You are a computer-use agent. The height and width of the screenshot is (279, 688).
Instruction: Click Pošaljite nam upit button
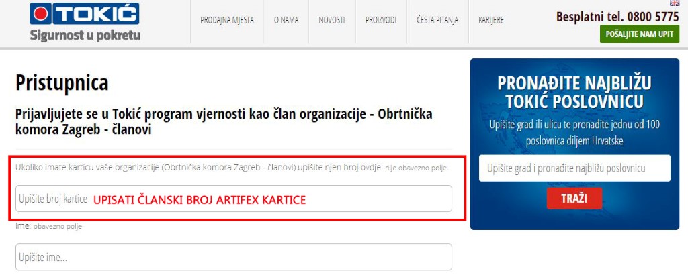pyautogui.click(x=640, y=34)
